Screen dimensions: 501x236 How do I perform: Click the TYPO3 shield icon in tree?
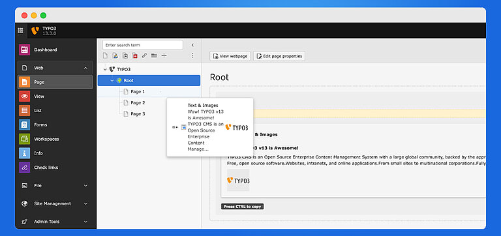(x=112, y=69)
